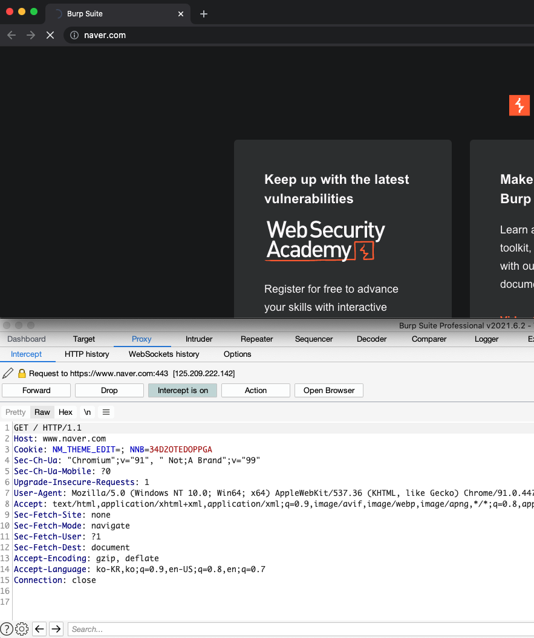534x638 pixels.
Task: Click the NNB cookie value 34DZOTEDOPPGA
Action: click(181, 449)
